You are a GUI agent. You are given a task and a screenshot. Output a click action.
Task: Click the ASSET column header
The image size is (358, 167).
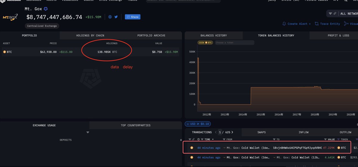(x=7, y=43)
